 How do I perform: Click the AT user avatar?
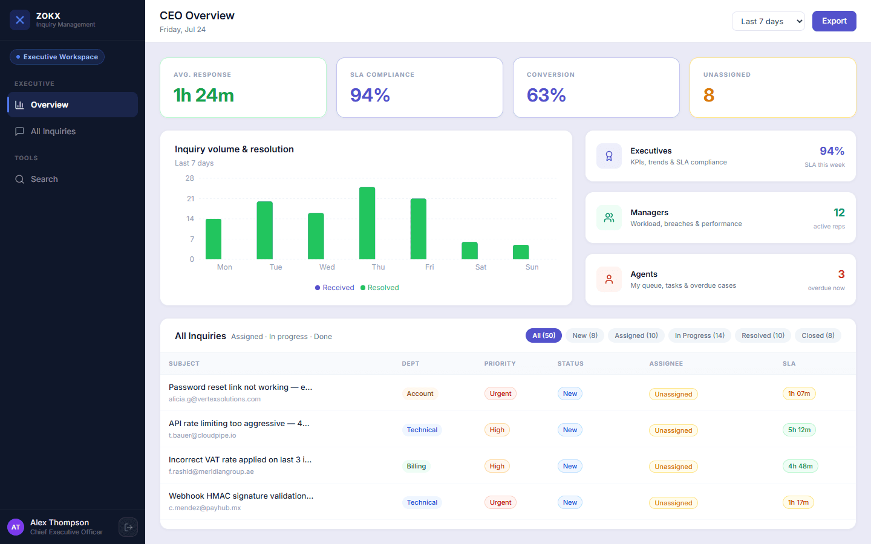16,527
